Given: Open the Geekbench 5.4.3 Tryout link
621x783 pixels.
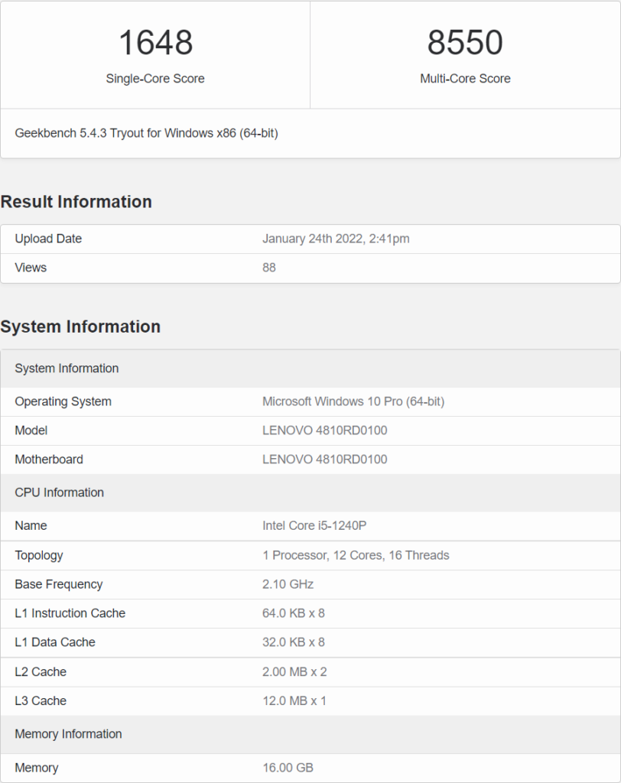Looking at the screenshot, I should [x=148, y=133].
